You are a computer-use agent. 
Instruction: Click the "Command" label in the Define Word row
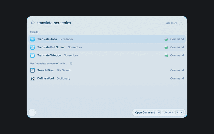pyautogui.click(x=177, y=78)
